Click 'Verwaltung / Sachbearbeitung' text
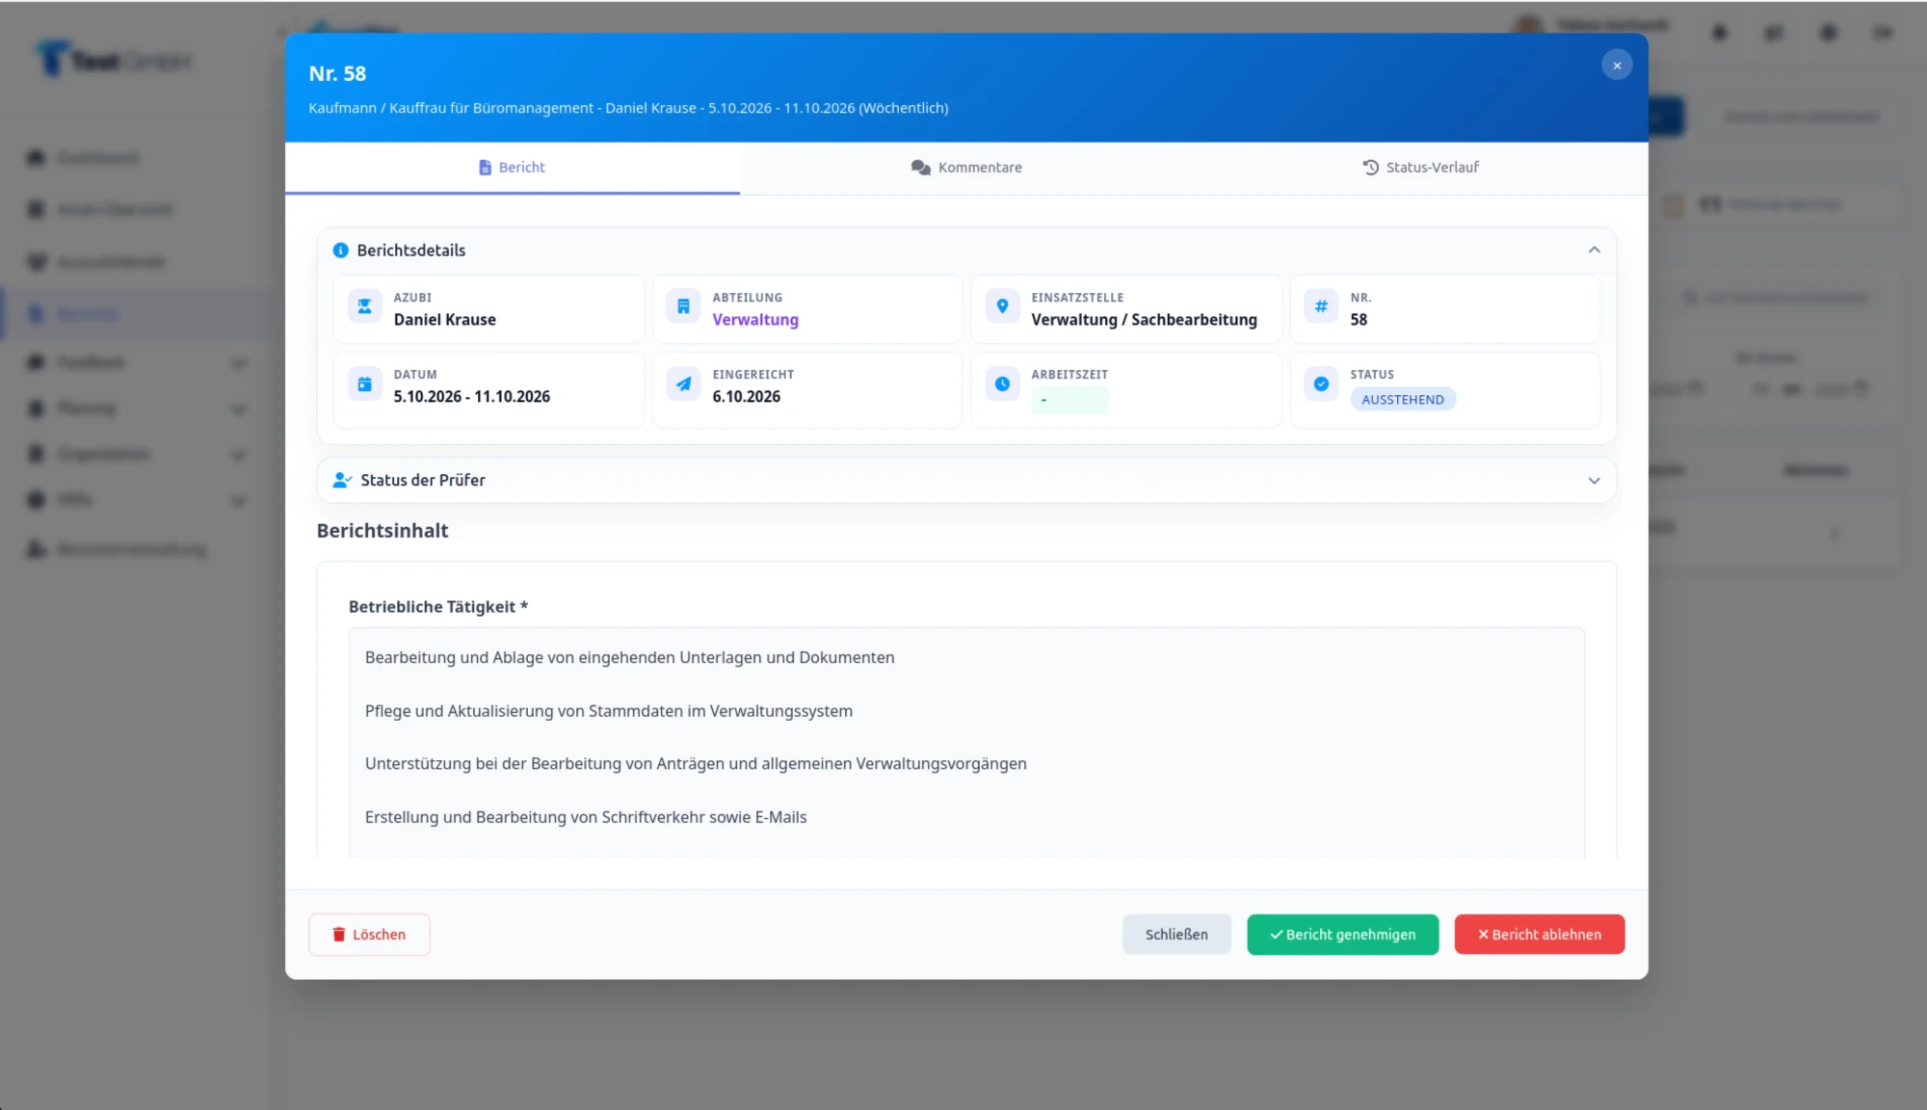Image resolution: width=1927 pixels, height=1110 pixels. [1144, 320]
